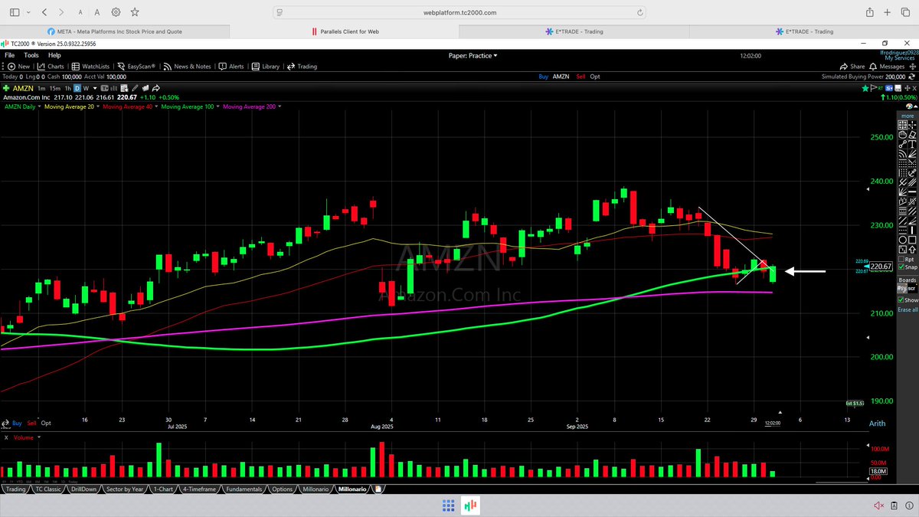Toggle the Rpt checkbox
This screenshot has width=919, height=517.
tap(901, 259)
